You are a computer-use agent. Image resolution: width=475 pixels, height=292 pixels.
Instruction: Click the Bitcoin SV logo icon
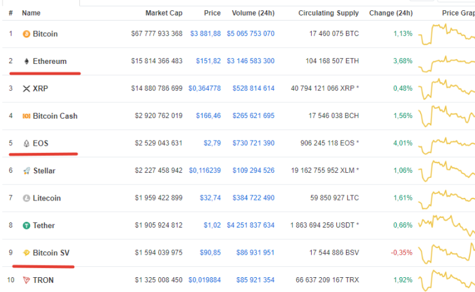[x=26, y=253]
